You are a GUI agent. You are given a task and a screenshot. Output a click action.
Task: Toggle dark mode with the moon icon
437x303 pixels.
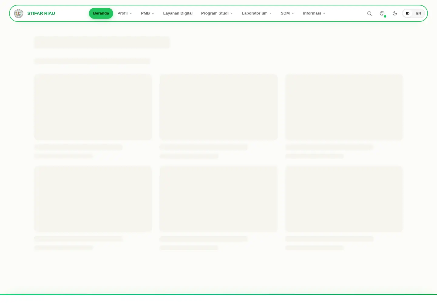click(x=395, y=13)
